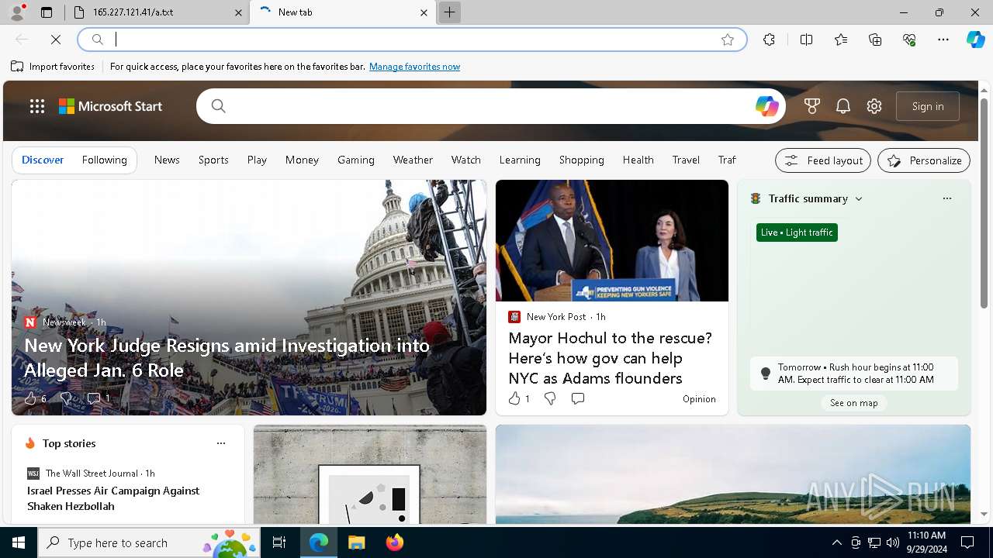The width and height of the screenshot is (993, 558).
Task: Open the Shopping category
Action: pos(582,160)
